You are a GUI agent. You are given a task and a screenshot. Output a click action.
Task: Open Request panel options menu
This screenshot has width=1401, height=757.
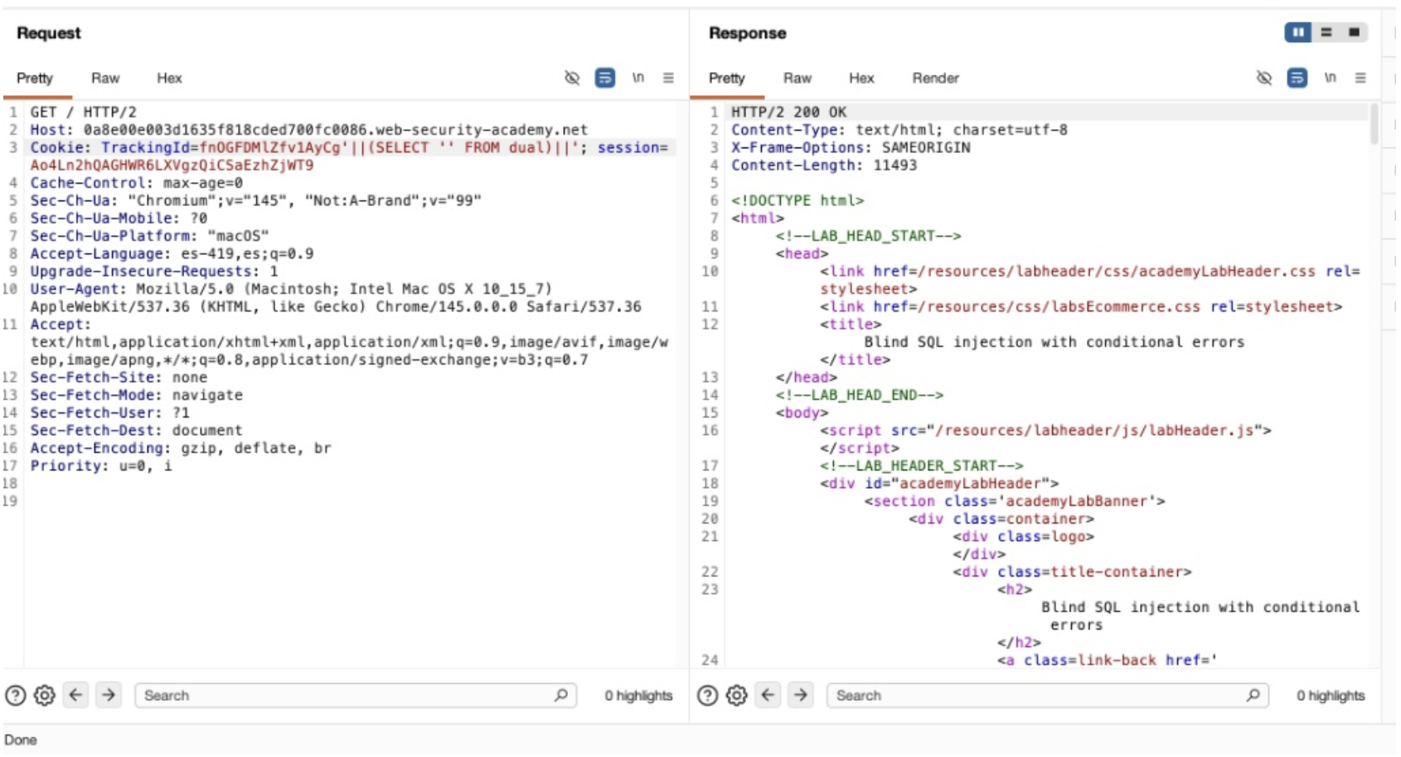(x=668, y=78)
